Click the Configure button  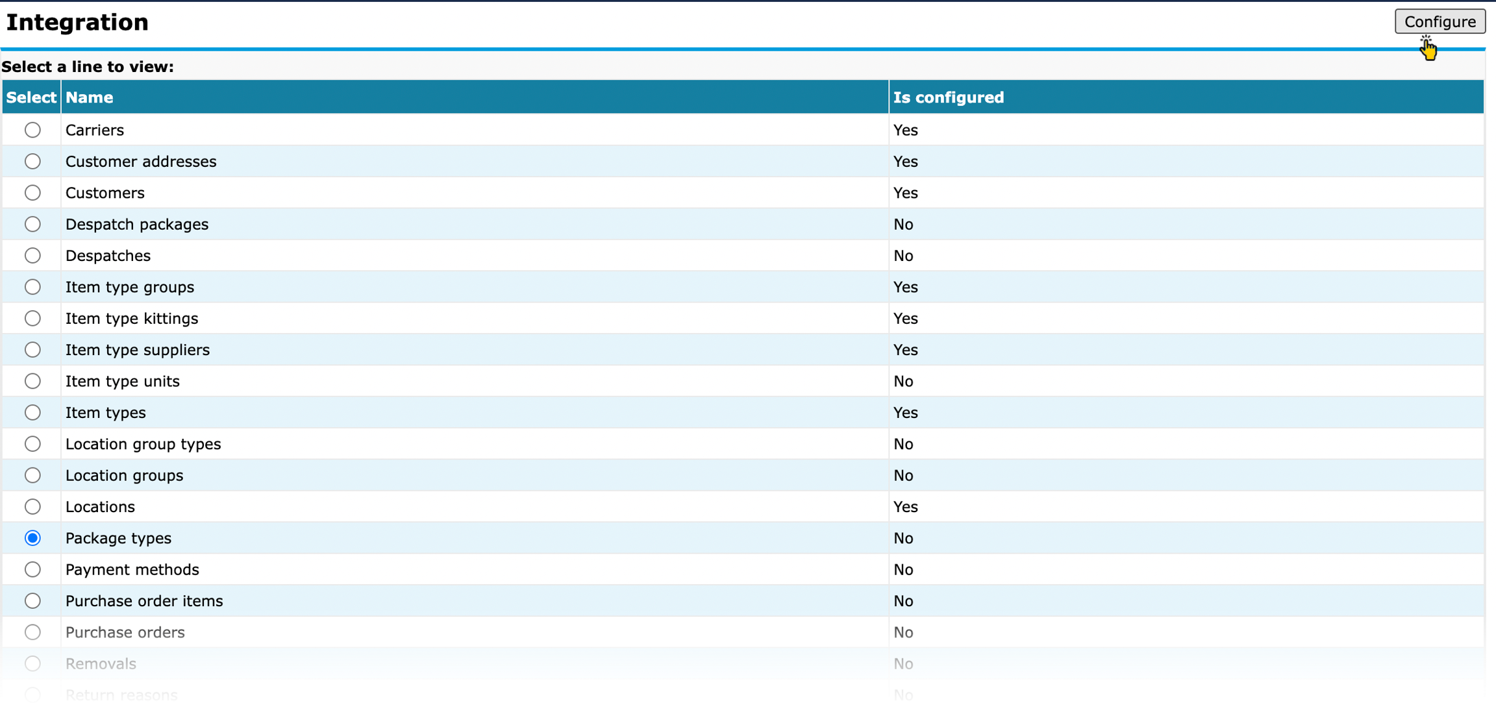[x=1440, y=21]
